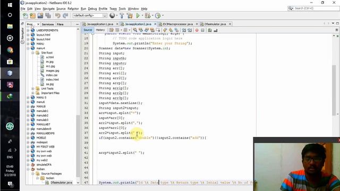Expand the Important Files folder
The height and width of the screenshot is (191, 340).
pyautogui.click(x=33, y=93)
